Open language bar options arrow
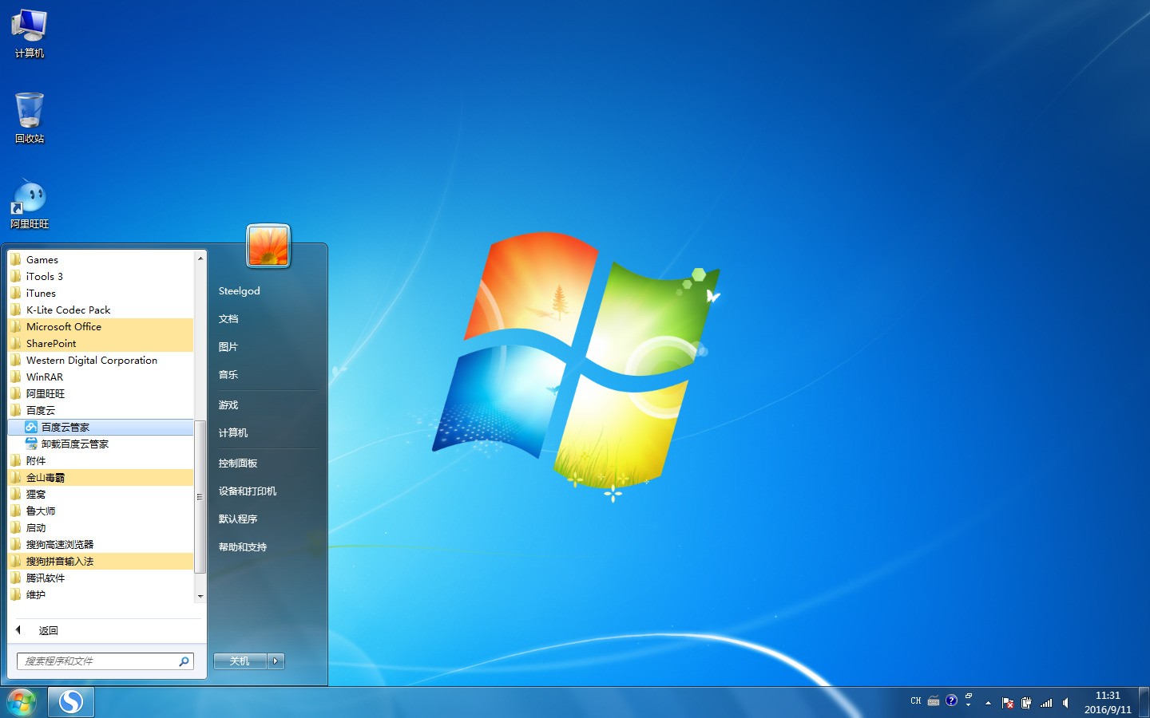Screen dimensions: 1150x718 tap(968, 706)
